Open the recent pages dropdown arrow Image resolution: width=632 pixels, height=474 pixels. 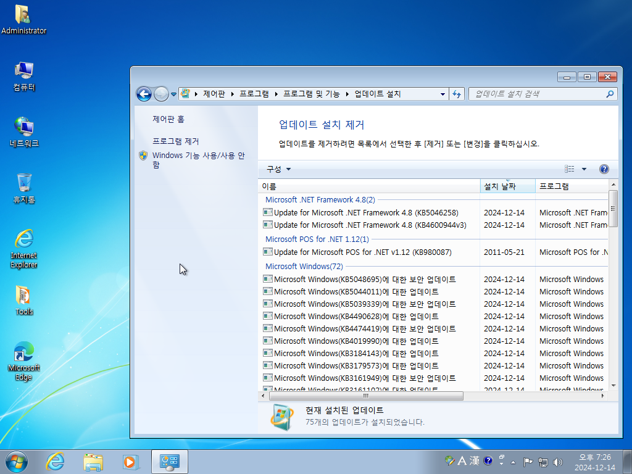[173, 94]
